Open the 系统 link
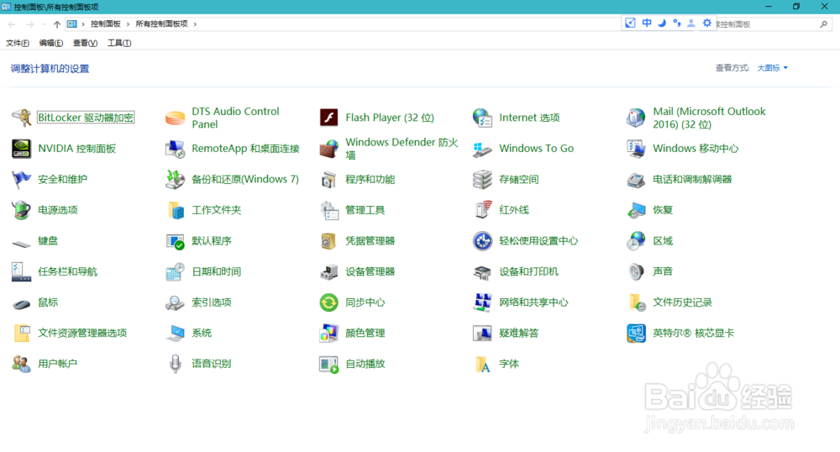 [x=202, y=333]
